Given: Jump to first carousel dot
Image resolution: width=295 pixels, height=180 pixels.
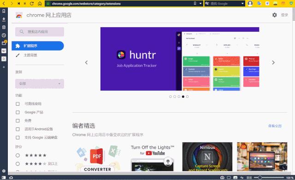Looking at the screenshot, I should coord(171,96).
